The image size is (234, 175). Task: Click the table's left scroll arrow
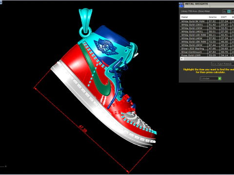[x=182, y=59]
